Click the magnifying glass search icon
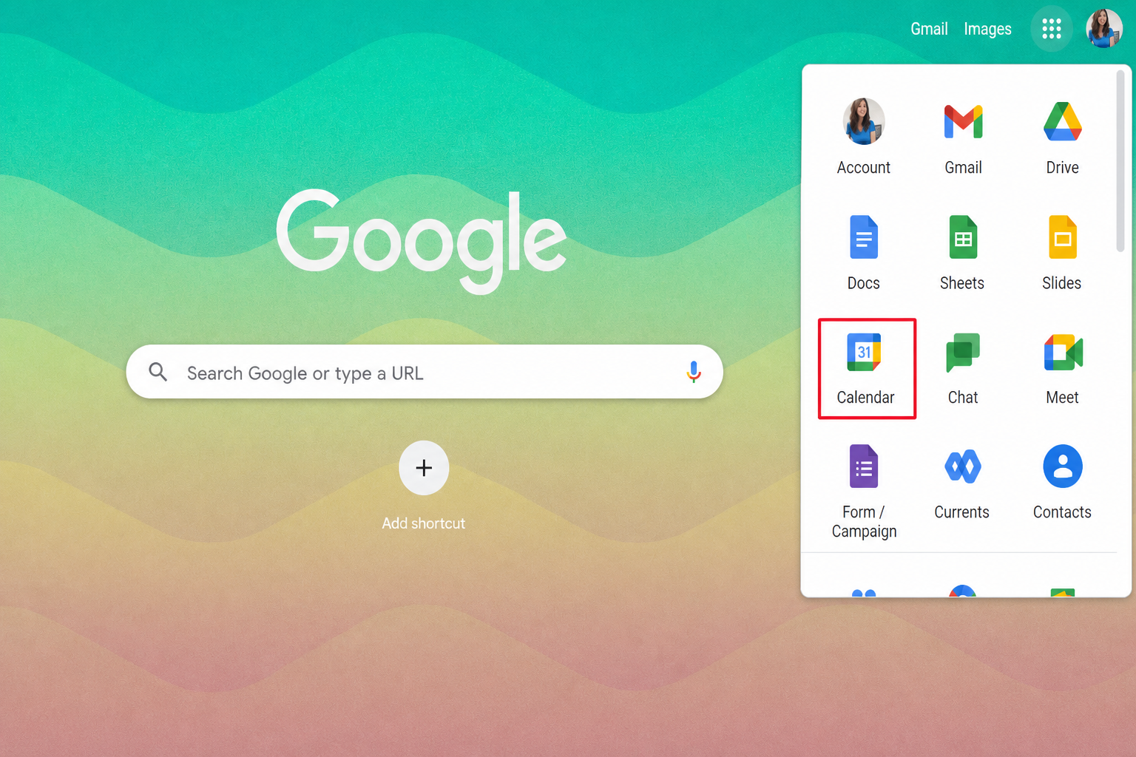This screenshot has width=1136, height=757. click(x=158, y=372)
